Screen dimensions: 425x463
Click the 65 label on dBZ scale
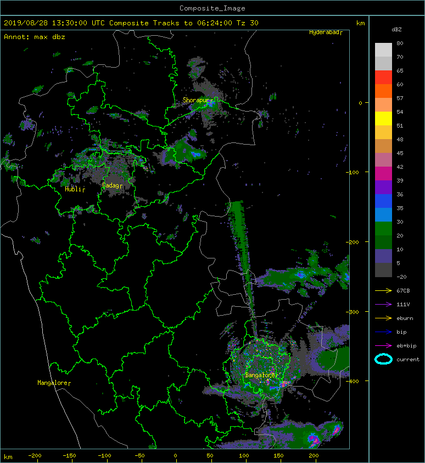pyautogui.click(x=400, y=71)
